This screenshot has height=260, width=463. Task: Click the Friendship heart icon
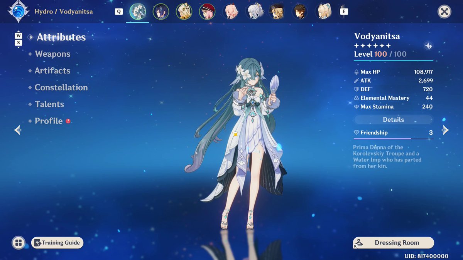pos(357,133)
